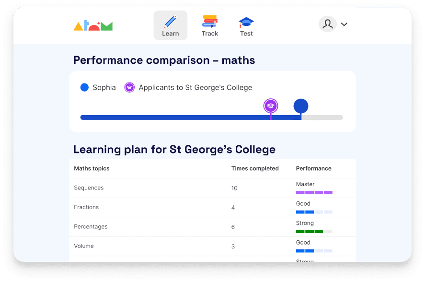Select the blue Sophia legend dot

click(84, 87)
